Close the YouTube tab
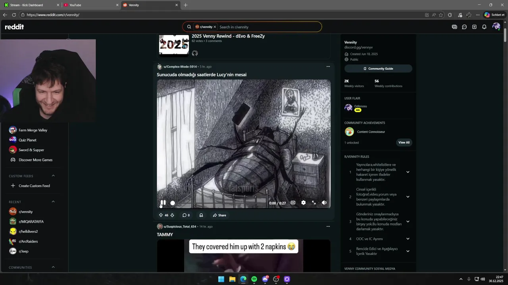 click(x=117, y=5)
